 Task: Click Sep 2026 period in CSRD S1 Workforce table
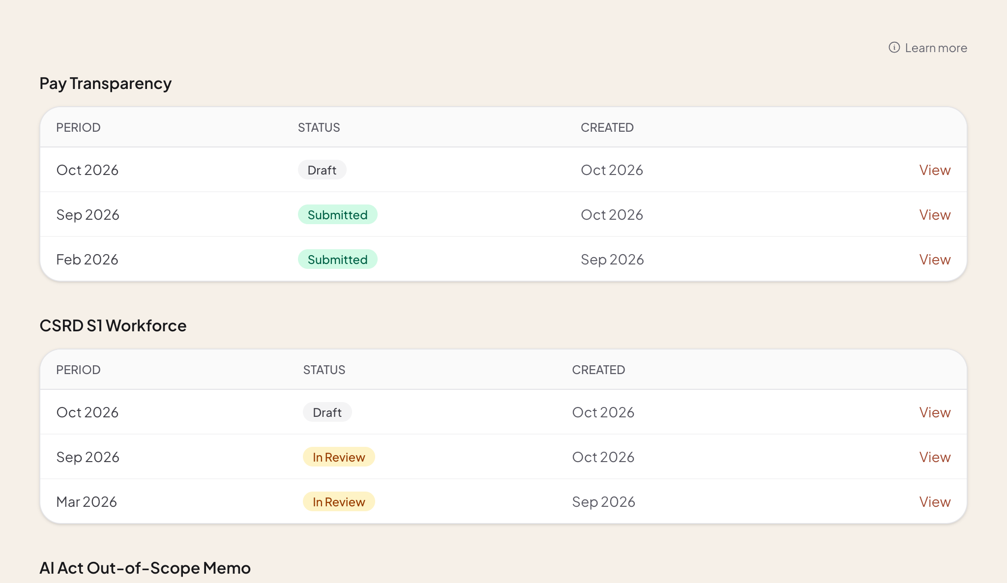point(88,457)
